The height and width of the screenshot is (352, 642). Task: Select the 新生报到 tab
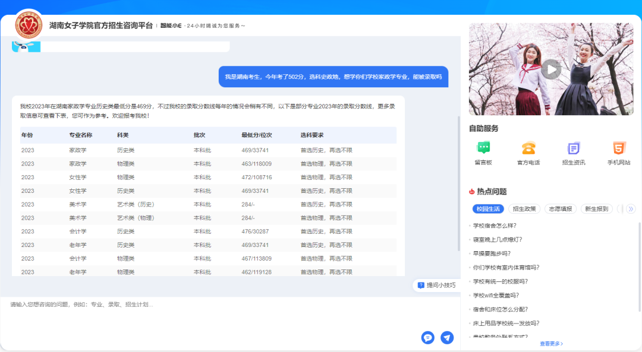(x=596, y=209)
